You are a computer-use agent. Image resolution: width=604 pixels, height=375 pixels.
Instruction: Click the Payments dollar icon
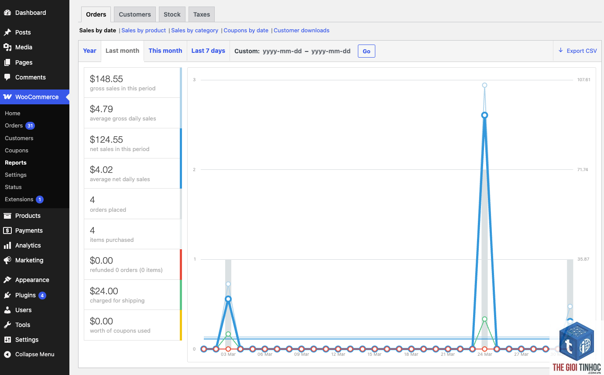[7, 231]
